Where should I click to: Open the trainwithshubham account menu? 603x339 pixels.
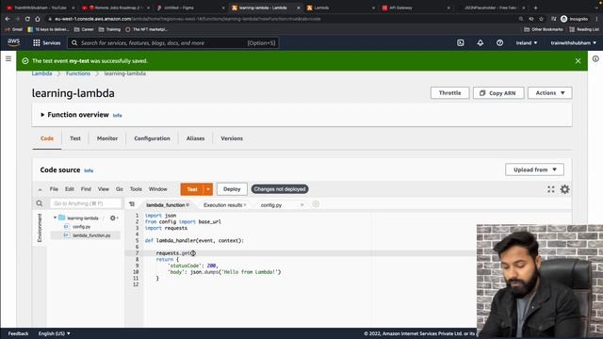pyautogui.click(x=574, y=43)
